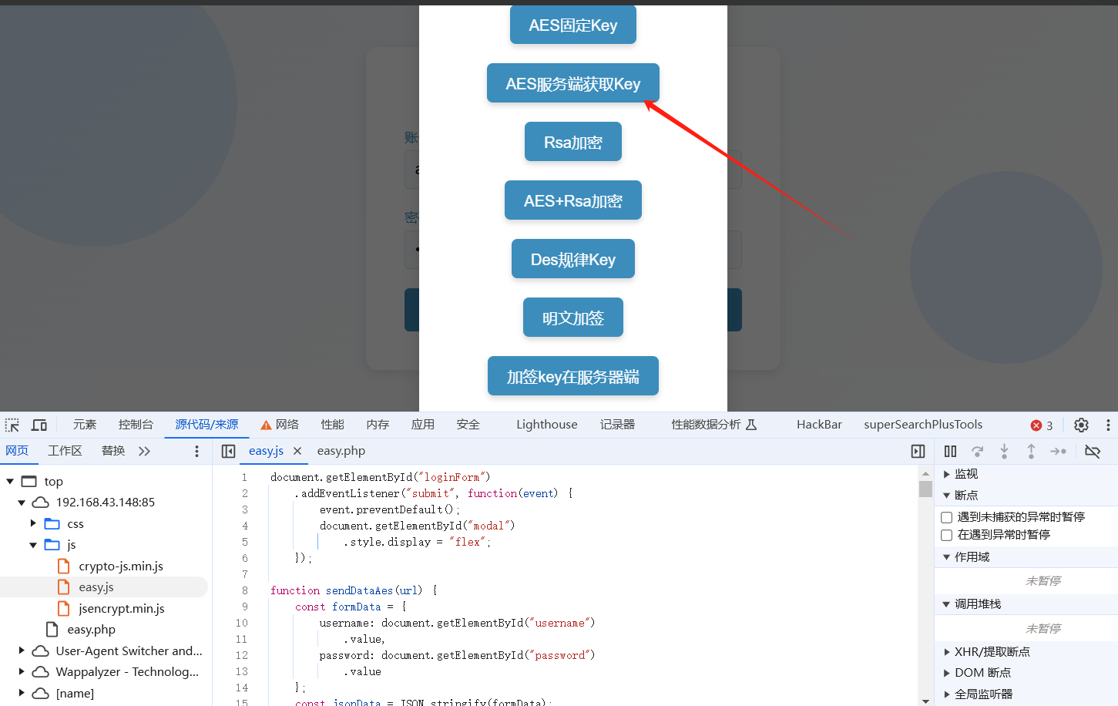
Task: Click the step icon
Action: coord(1058,451)
